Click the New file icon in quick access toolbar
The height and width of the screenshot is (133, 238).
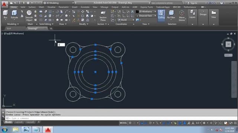(12, 3)
